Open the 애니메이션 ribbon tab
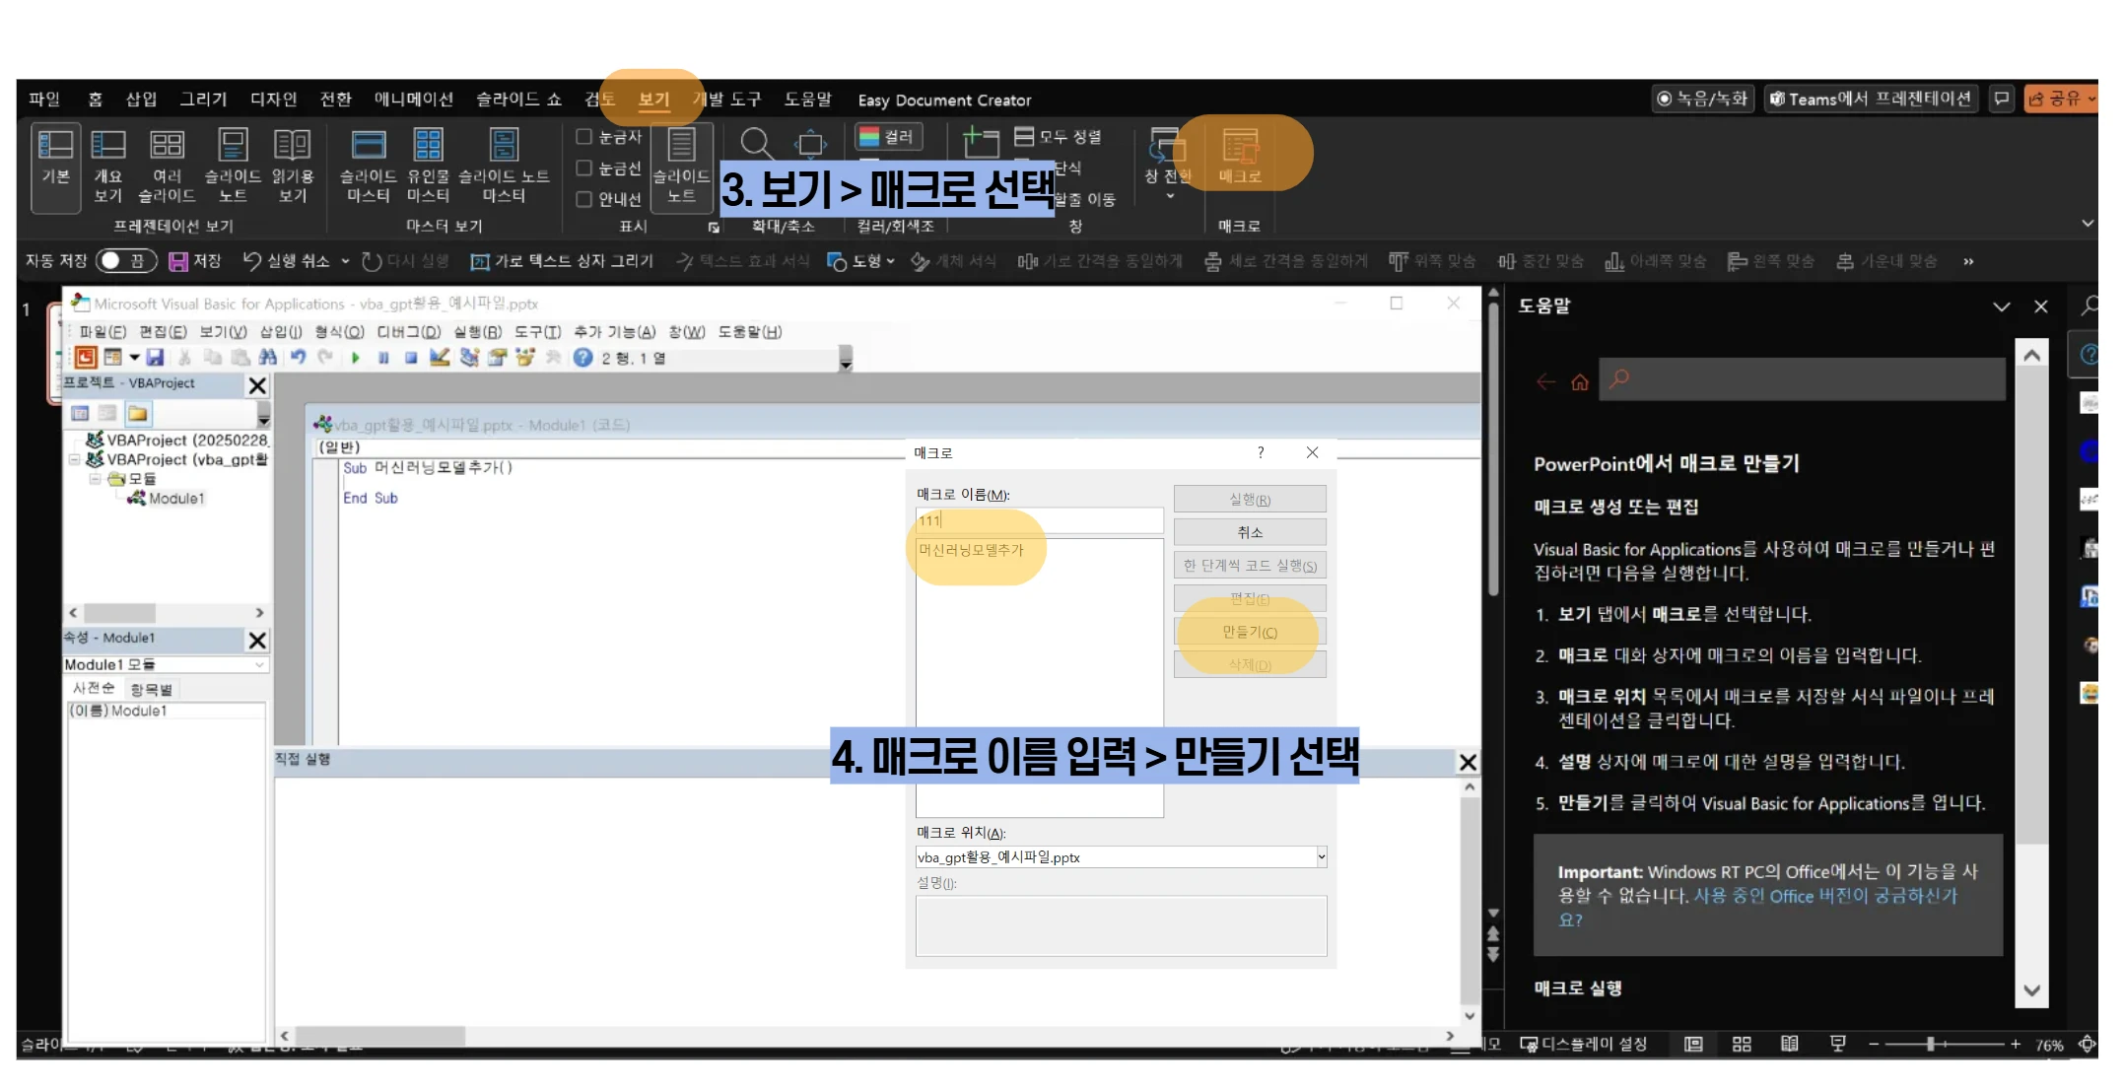The height and width of the screenshot is (1090, 2123). click(x=414, y=99)
